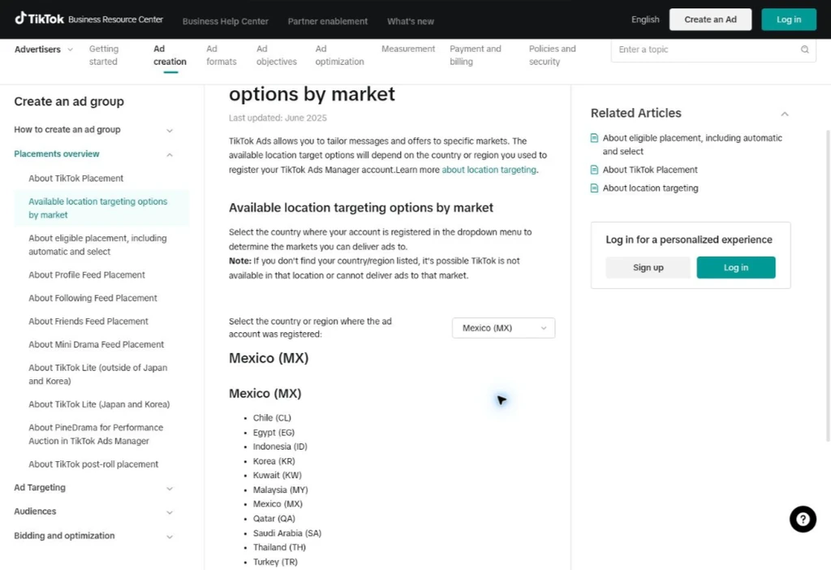This screenshot has width=831, height=570.
Task: Expand the Ad Targeting section
Action: coord(170,488)
